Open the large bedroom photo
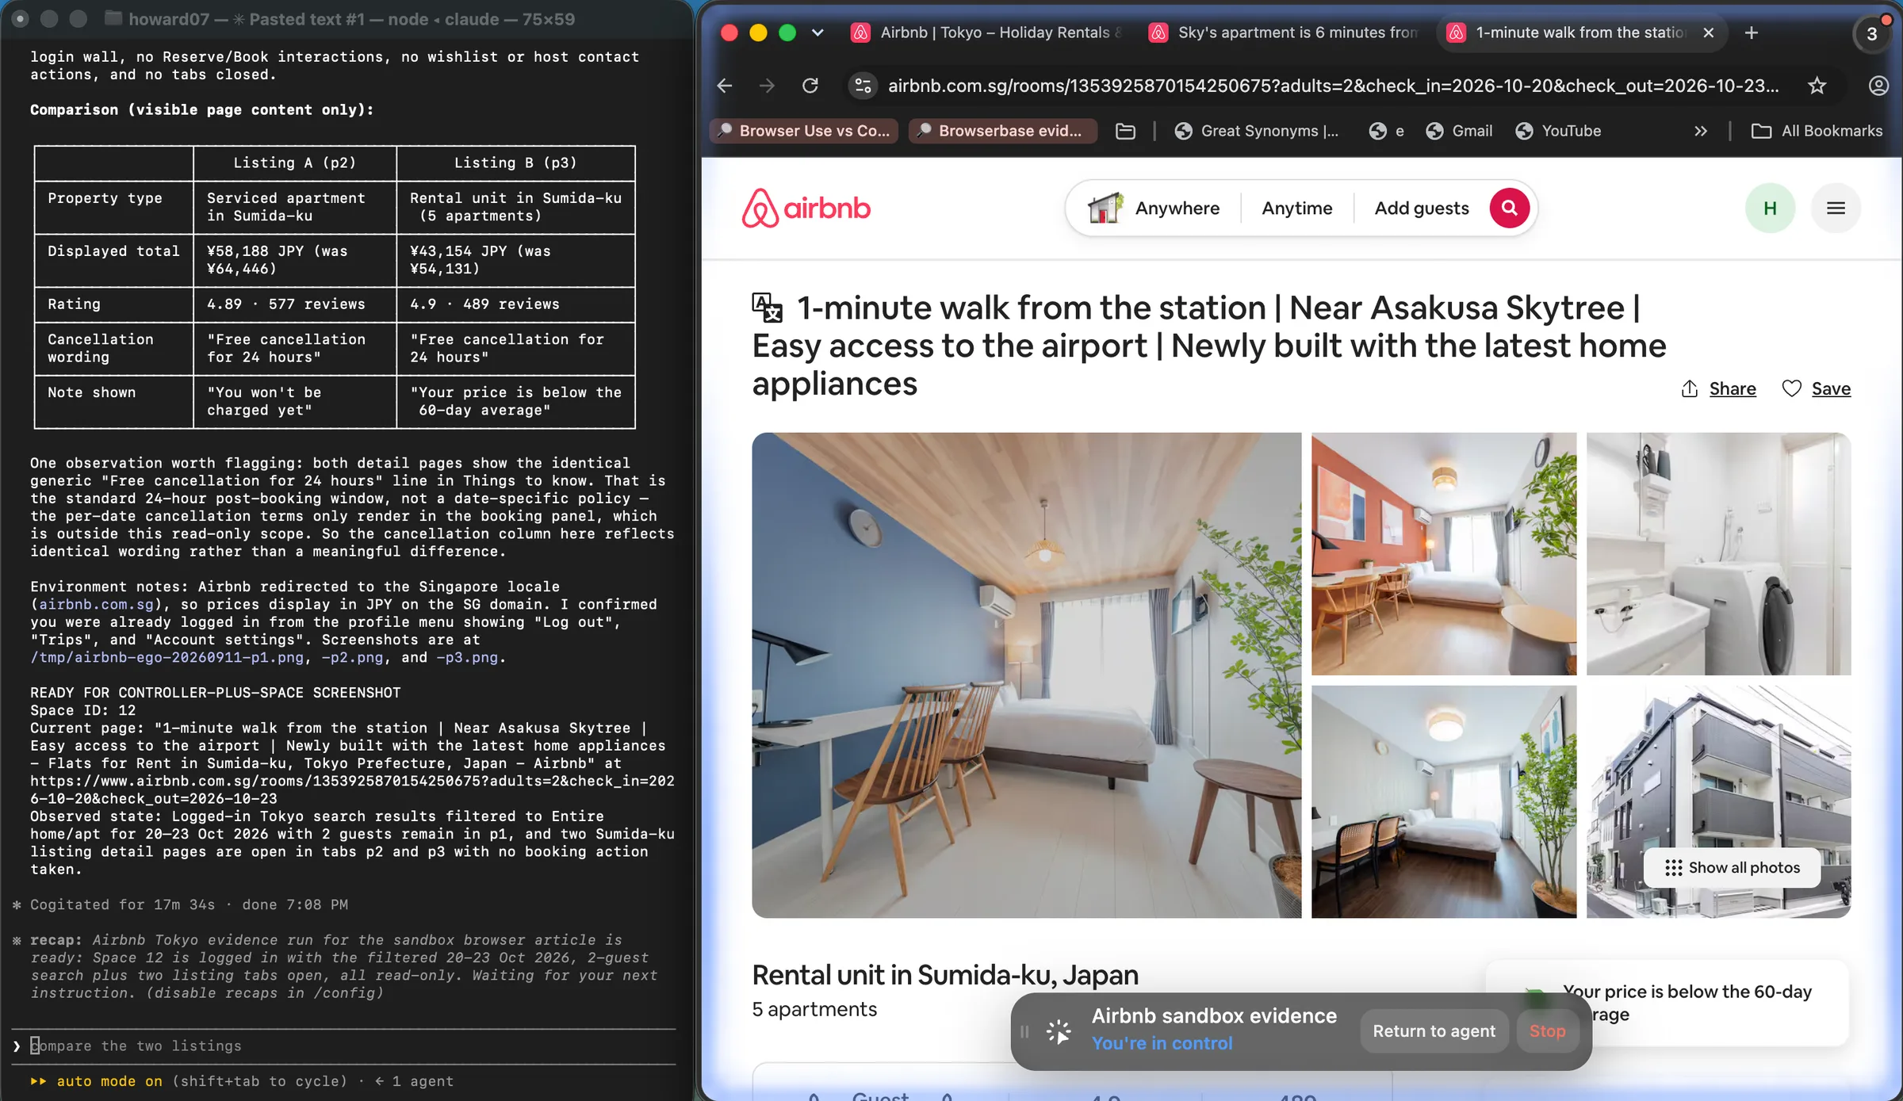This screenshot has width=1903, height=1101. pyautogui.click(x=1026, y=675)
